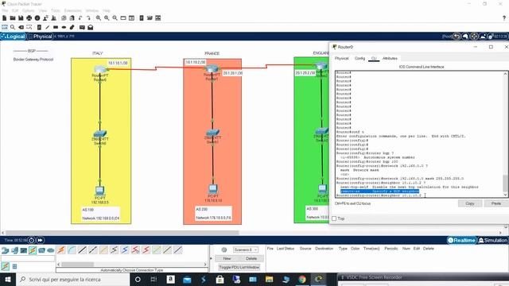The image size is (509, 286).
Task: Pick the blue Phone cable icon
Action: pos(125,250)
